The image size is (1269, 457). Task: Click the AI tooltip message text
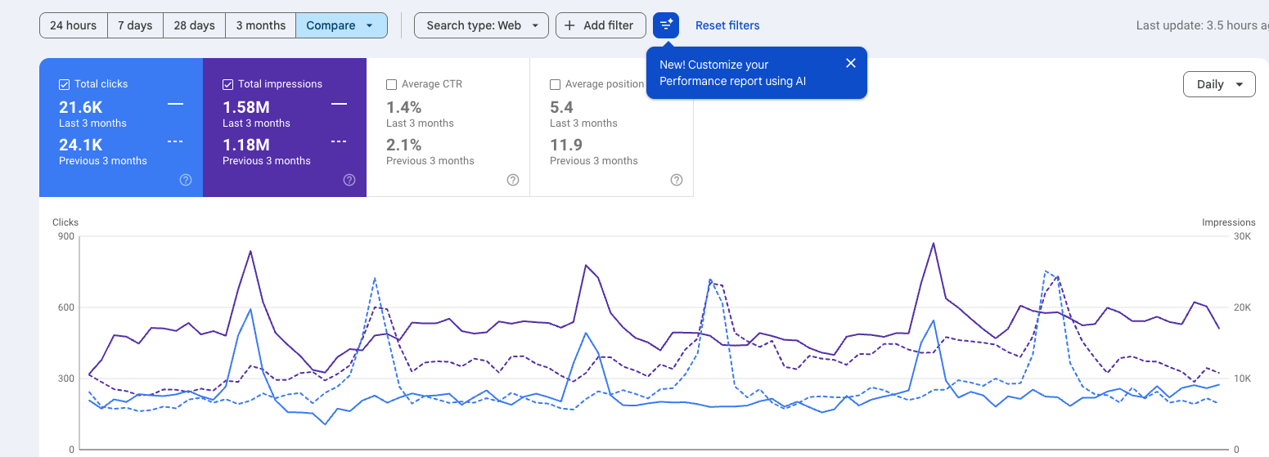733,73
